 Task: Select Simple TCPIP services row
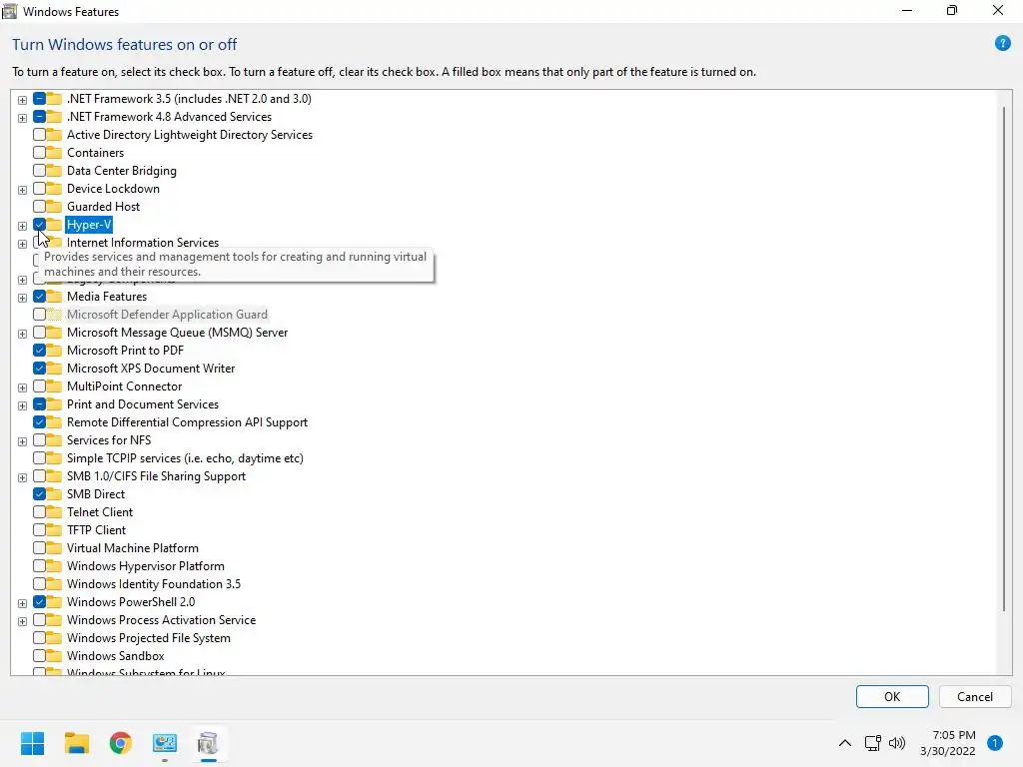185,457
